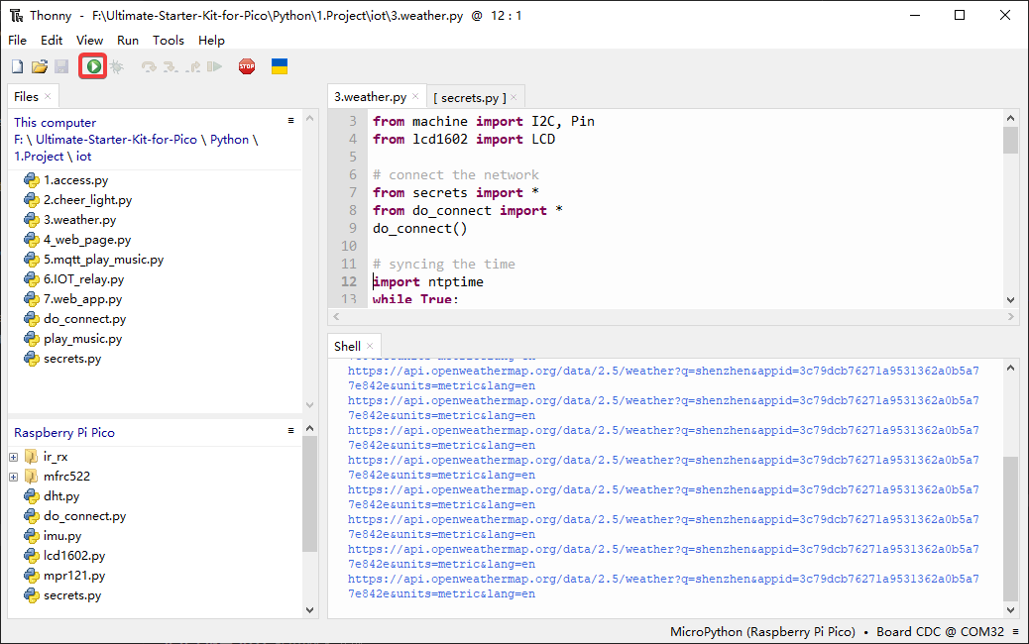
Task: Close the Shell tab
Action: (370, 346)
